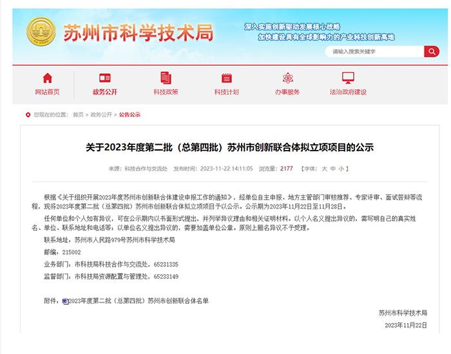Select the 科技政策 menu label
451x354 pixels.
[x=166, y=92]
